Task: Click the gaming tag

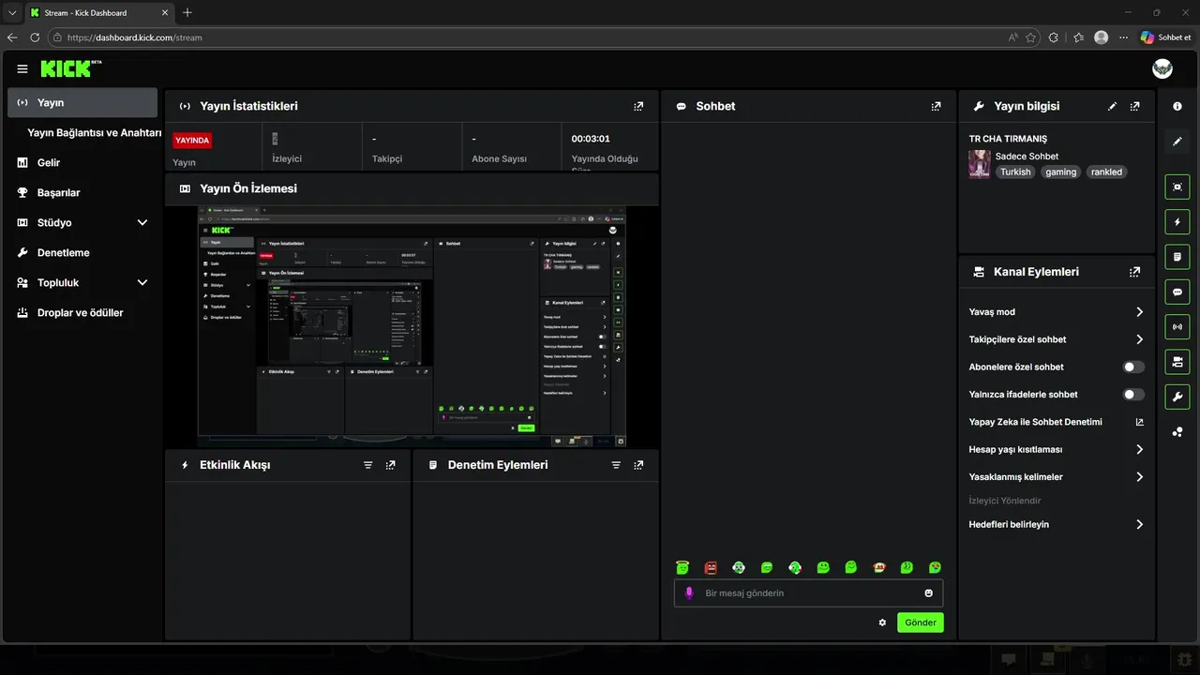Action: tap(1061, 172)
